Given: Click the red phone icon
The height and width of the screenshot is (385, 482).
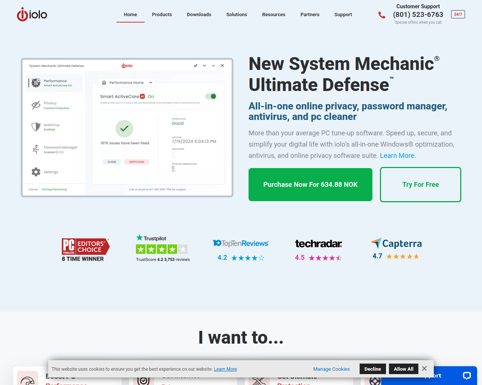Looking at the screenshot, I should 382,15.
